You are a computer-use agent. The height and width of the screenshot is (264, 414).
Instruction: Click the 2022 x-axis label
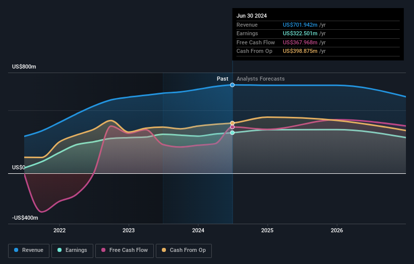[x=60, y=230]
